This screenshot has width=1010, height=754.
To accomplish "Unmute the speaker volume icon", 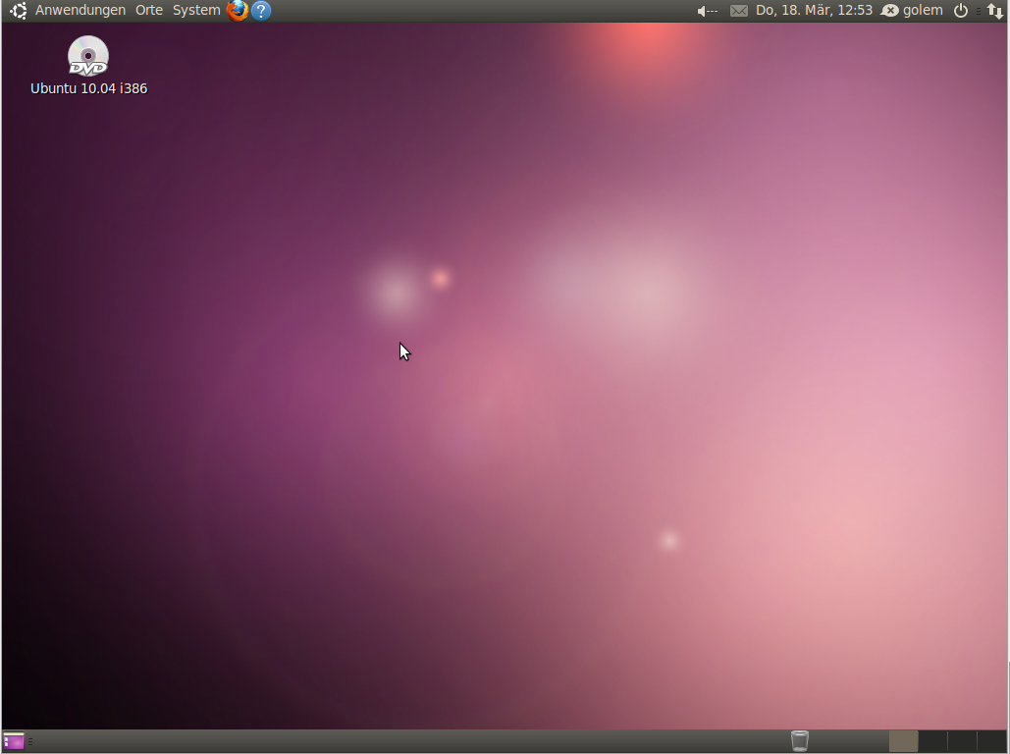I will tap(703, 10).
